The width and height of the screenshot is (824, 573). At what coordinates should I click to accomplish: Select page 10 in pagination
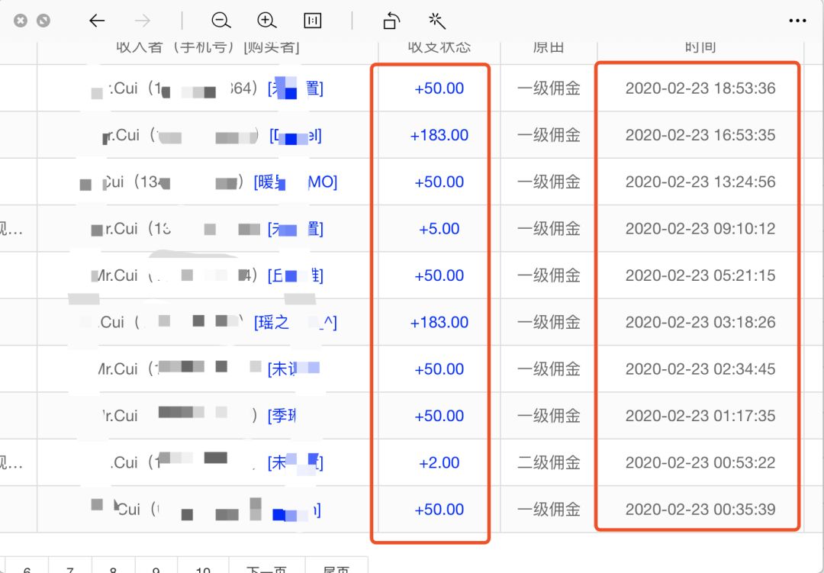pos(201,568)
